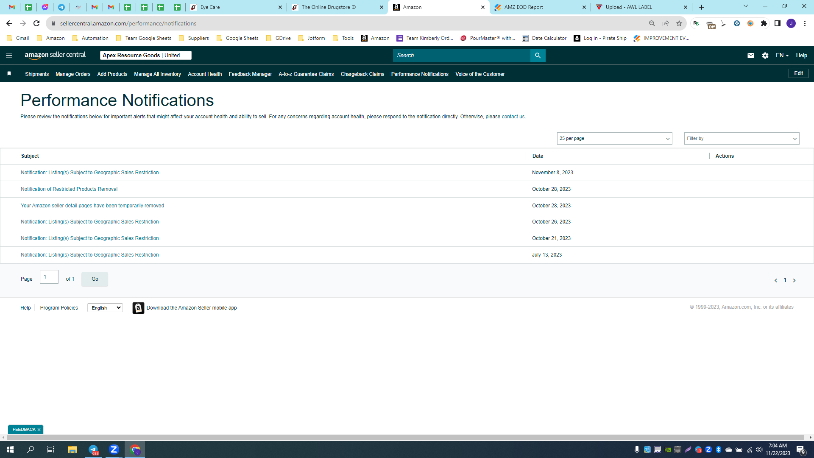814x458 pixels.
Task: Open Account Health
Action: 205,74
